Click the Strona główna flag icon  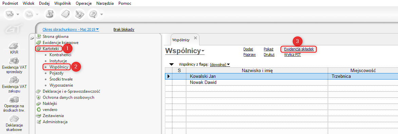coord(39,37)
